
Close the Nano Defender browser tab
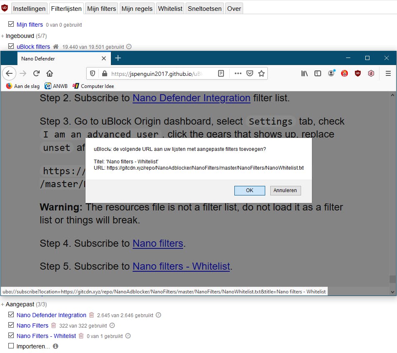click(104, 58)
